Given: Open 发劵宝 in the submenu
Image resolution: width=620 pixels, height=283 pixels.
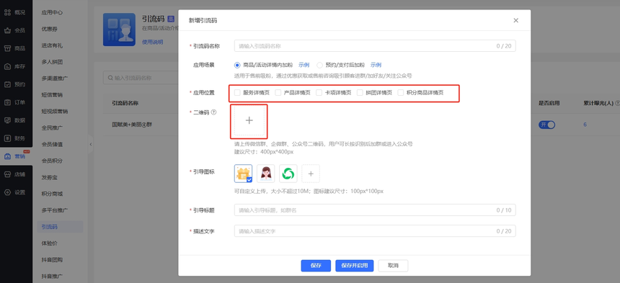Looking at the screenshot, I should point(49,177).
